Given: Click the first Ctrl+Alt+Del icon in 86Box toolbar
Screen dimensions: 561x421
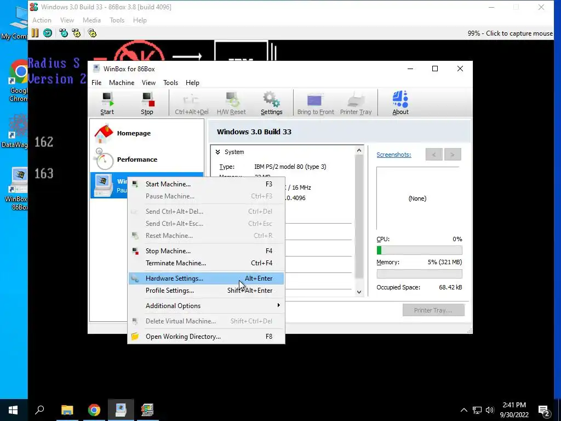Looking at the screenshot, I should 64,33.
